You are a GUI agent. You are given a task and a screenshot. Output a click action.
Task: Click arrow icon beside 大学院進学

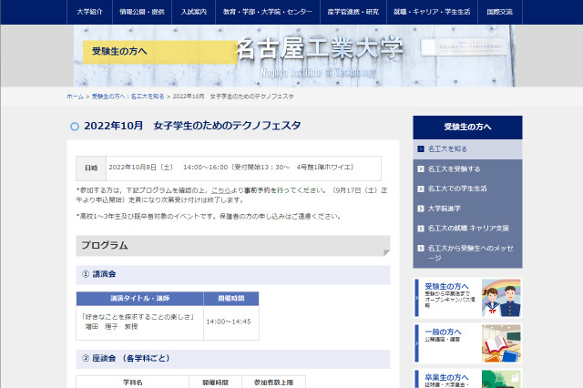[421, 209]
